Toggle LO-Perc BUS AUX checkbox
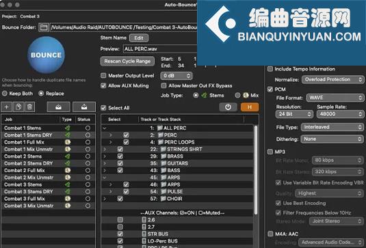366x248 pixels. (120, 241)
